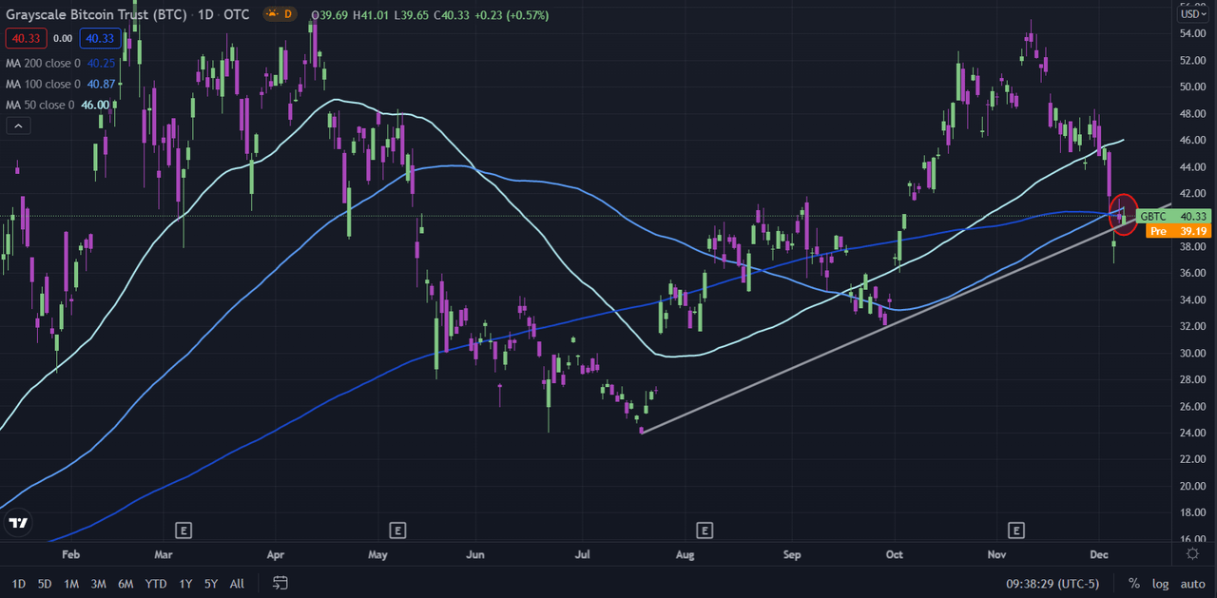Collapse the indicator legend with arrow button
1217x598 pixels.
click(18, 125)
